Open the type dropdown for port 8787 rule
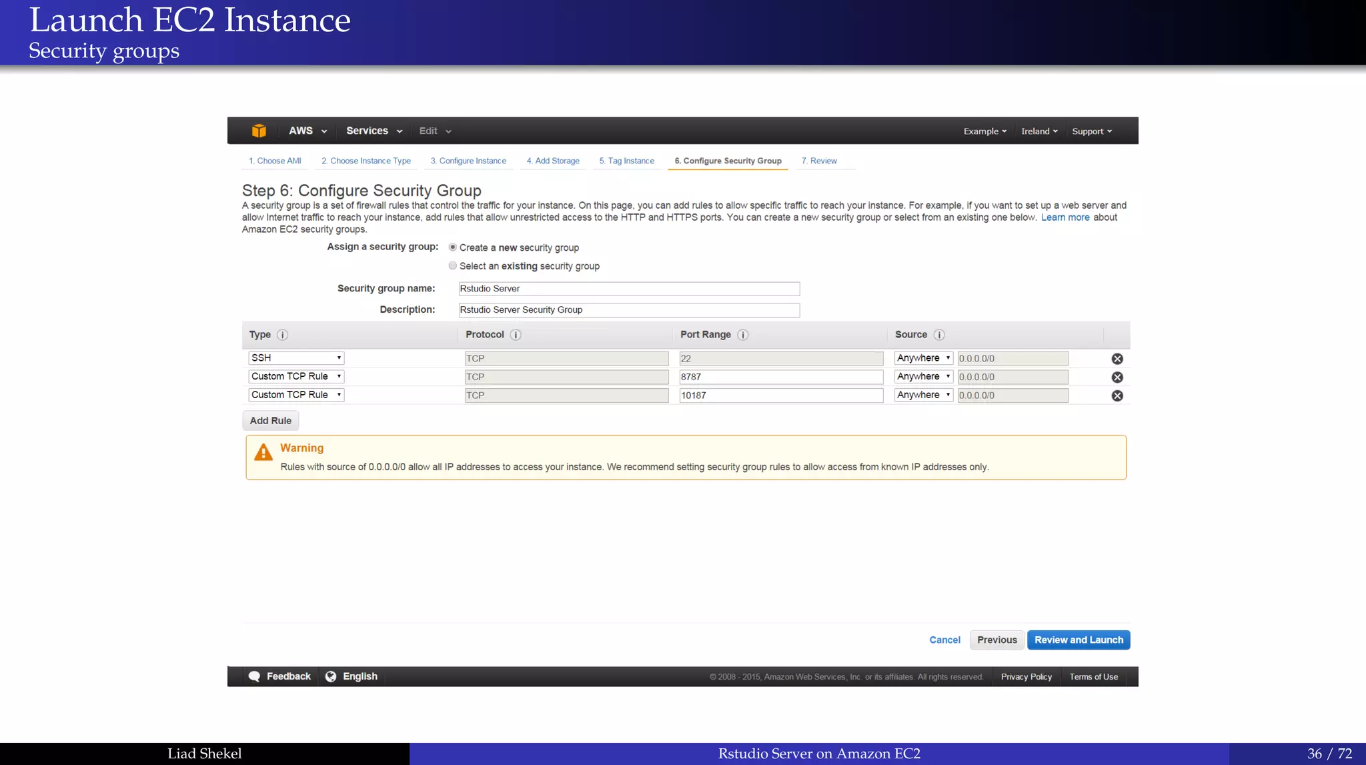Viewport: 1366px width, 765px height. tap(296, 376)
